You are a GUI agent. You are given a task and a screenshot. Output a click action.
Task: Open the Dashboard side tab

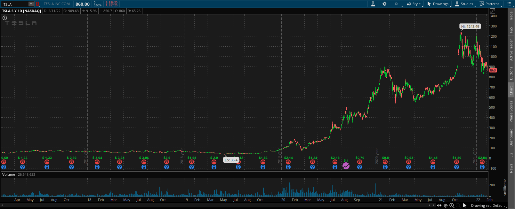pos(511,138)
